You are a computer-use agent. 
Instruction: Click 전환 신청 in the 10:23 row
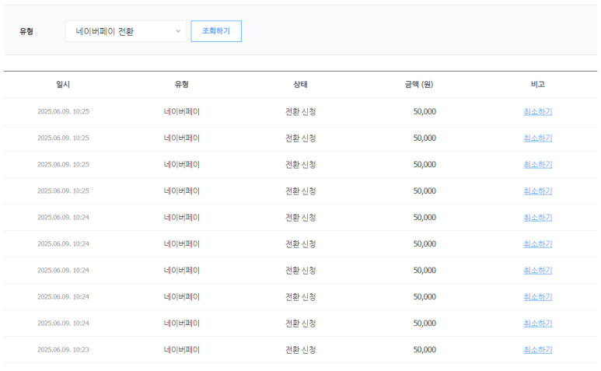click(x=300, y=349)
